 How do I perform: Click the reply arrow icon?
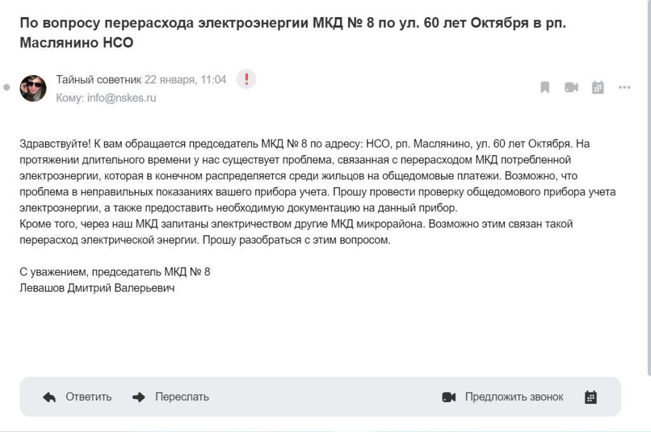click(50, 397)
